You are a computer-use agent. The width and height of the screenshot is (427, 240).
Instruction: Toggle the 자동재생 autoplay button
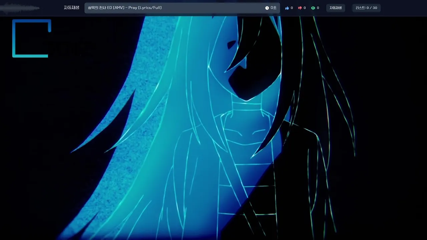(336, 8)
